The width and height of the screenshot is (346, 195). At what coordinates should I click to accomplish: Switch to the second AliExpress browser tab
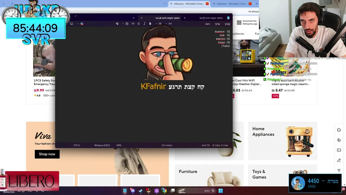pos(232,4)
